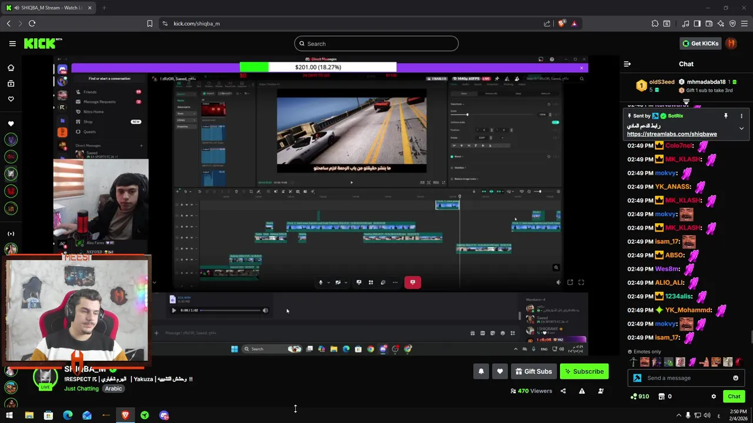Click the oldS3eed top gifter name

click(662, 82)
